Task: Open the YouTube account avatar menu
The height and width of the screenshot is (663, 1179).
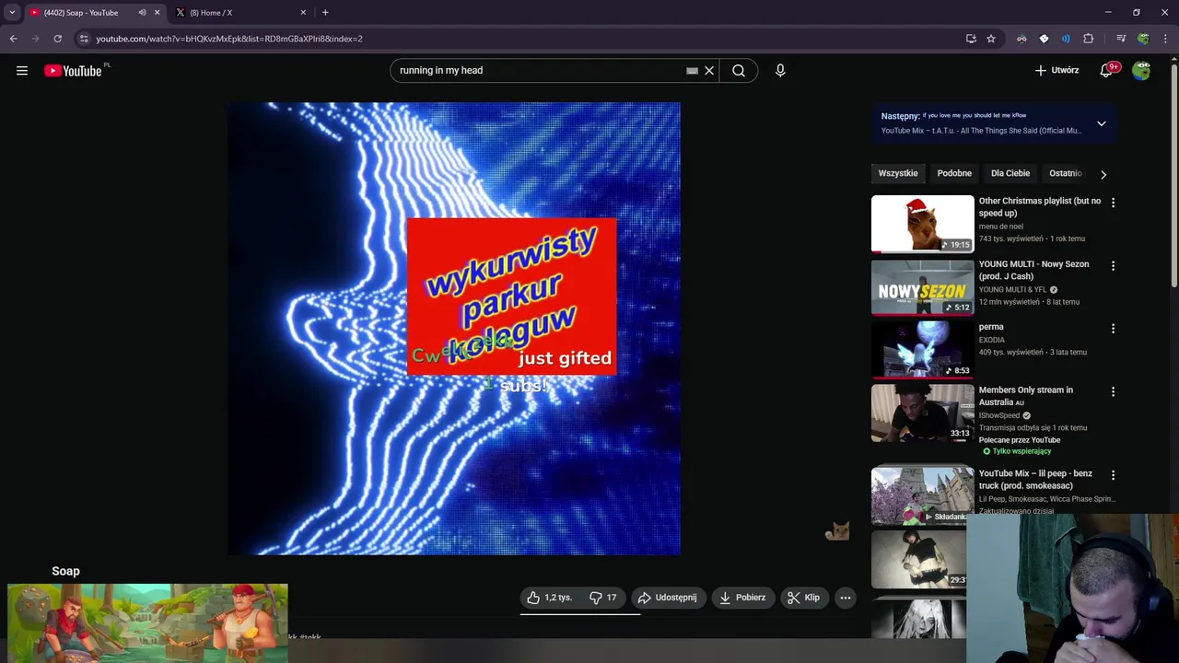Action: pos(1141,71)
